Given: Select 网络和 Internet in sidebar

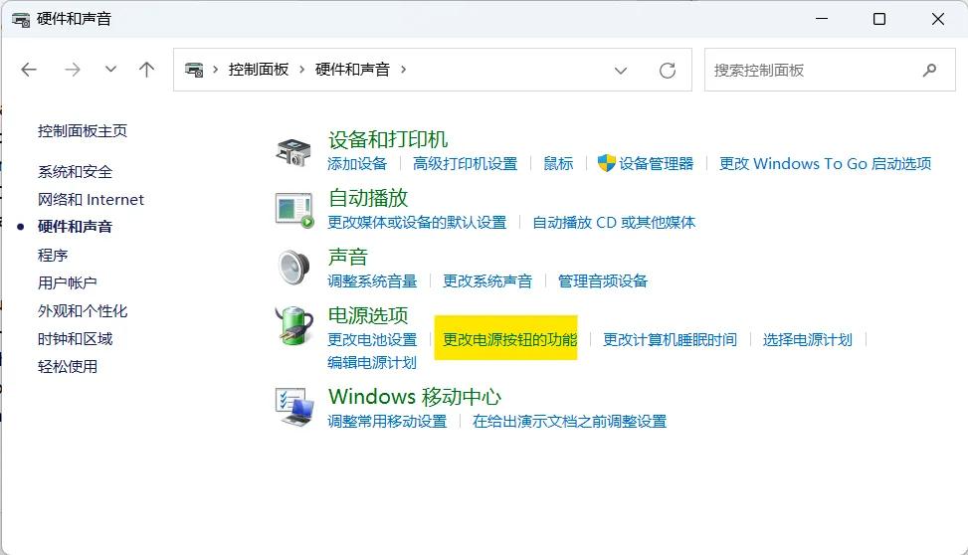Looking at the screenshot, I should [x=91, y=199].
